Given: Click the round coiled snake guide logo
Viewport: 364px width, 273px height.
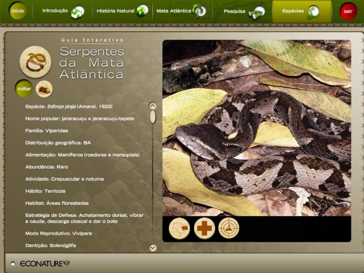Looking at the screenshot, I should tap(35, 62).
